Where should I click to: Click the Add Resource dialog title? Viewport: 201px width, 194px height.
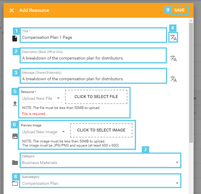34,10
